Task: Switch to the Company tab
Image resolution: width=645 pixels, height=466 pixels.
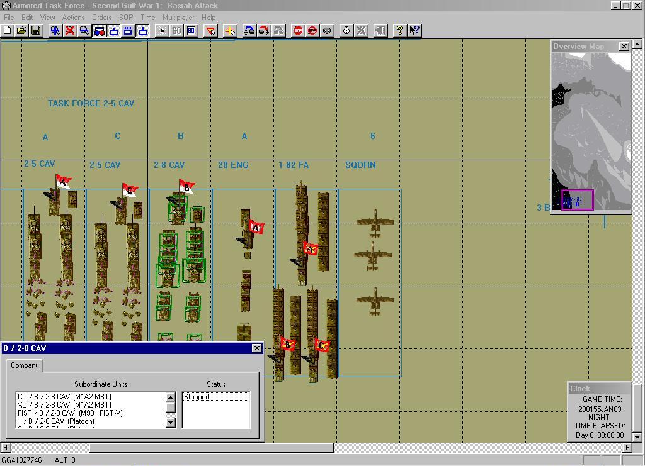Action: (25, 365)
